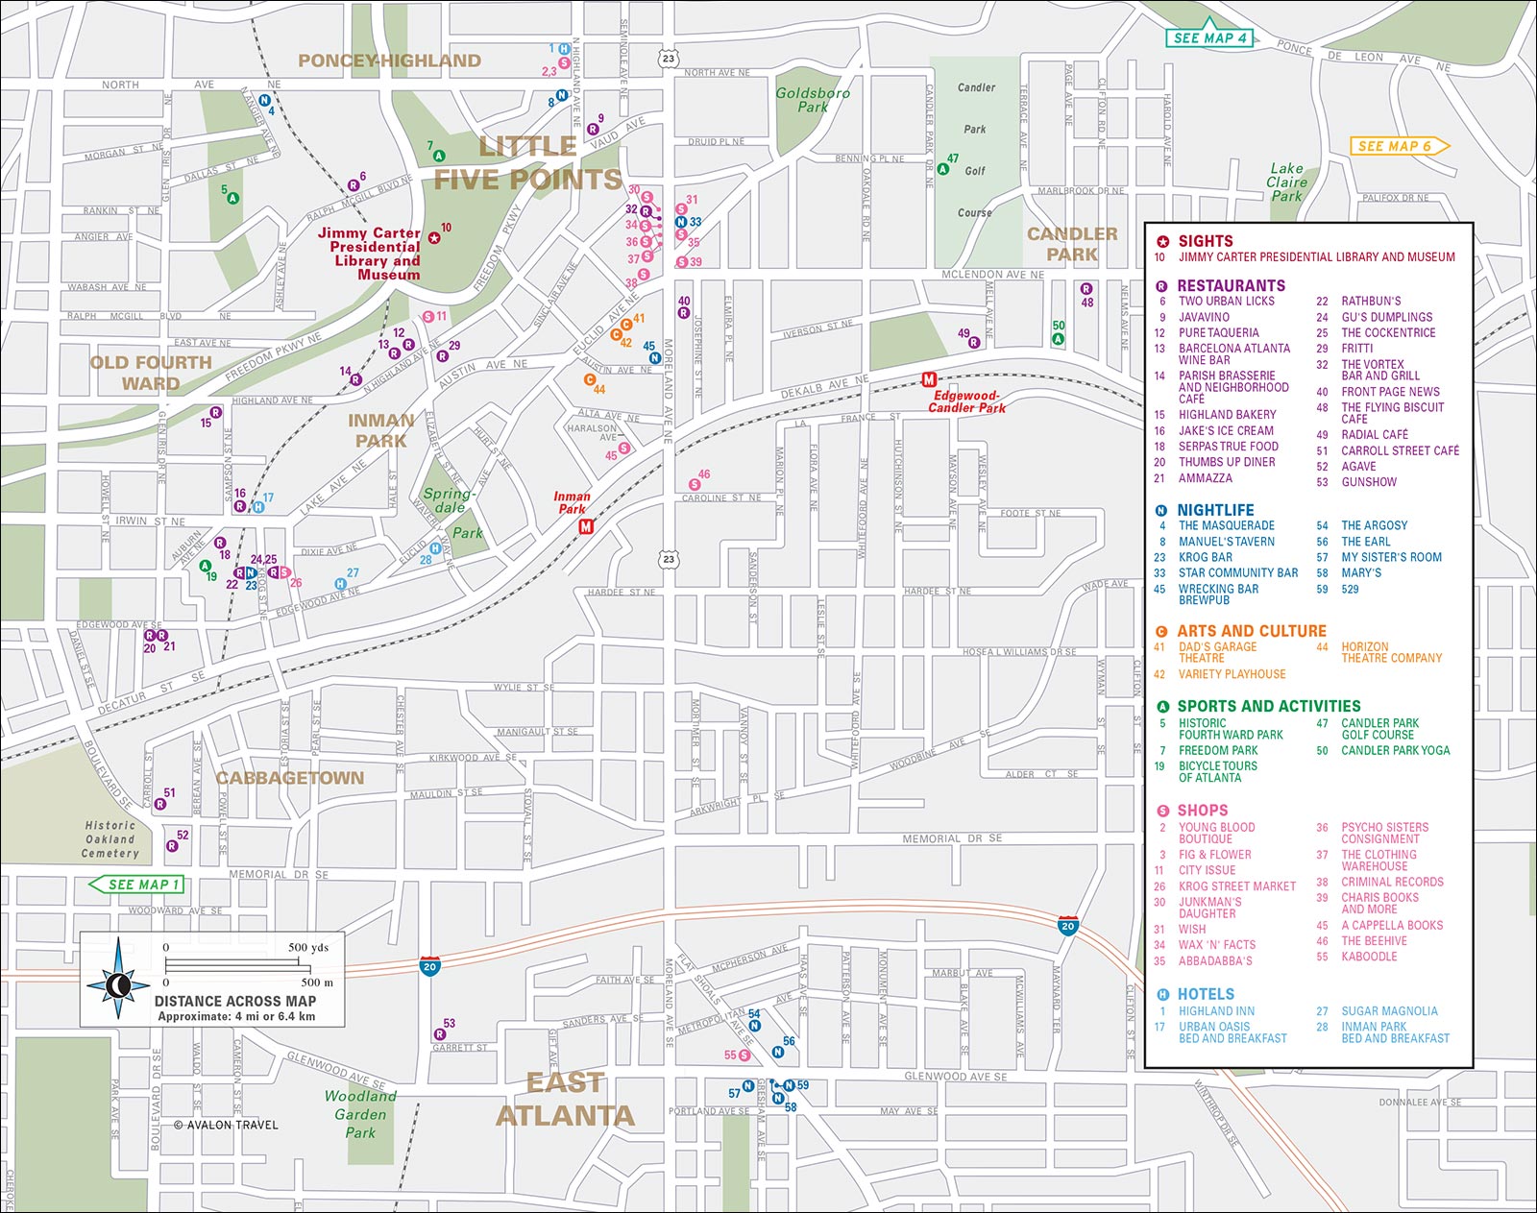The width and height of the screenshot is (1537, 1213).
Task: Click the Jimmy Carter Library star marker 10
Action: pyautogui.click(x=433, y=236)
